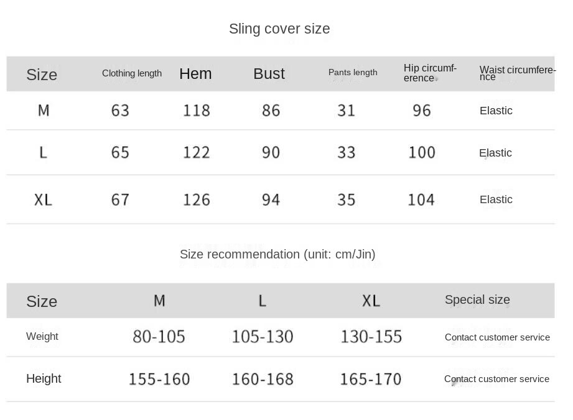This screenshot has height=420, width=573.
Task: Click the 'Sling cover size' title
Action: click(x=279, y=29)
